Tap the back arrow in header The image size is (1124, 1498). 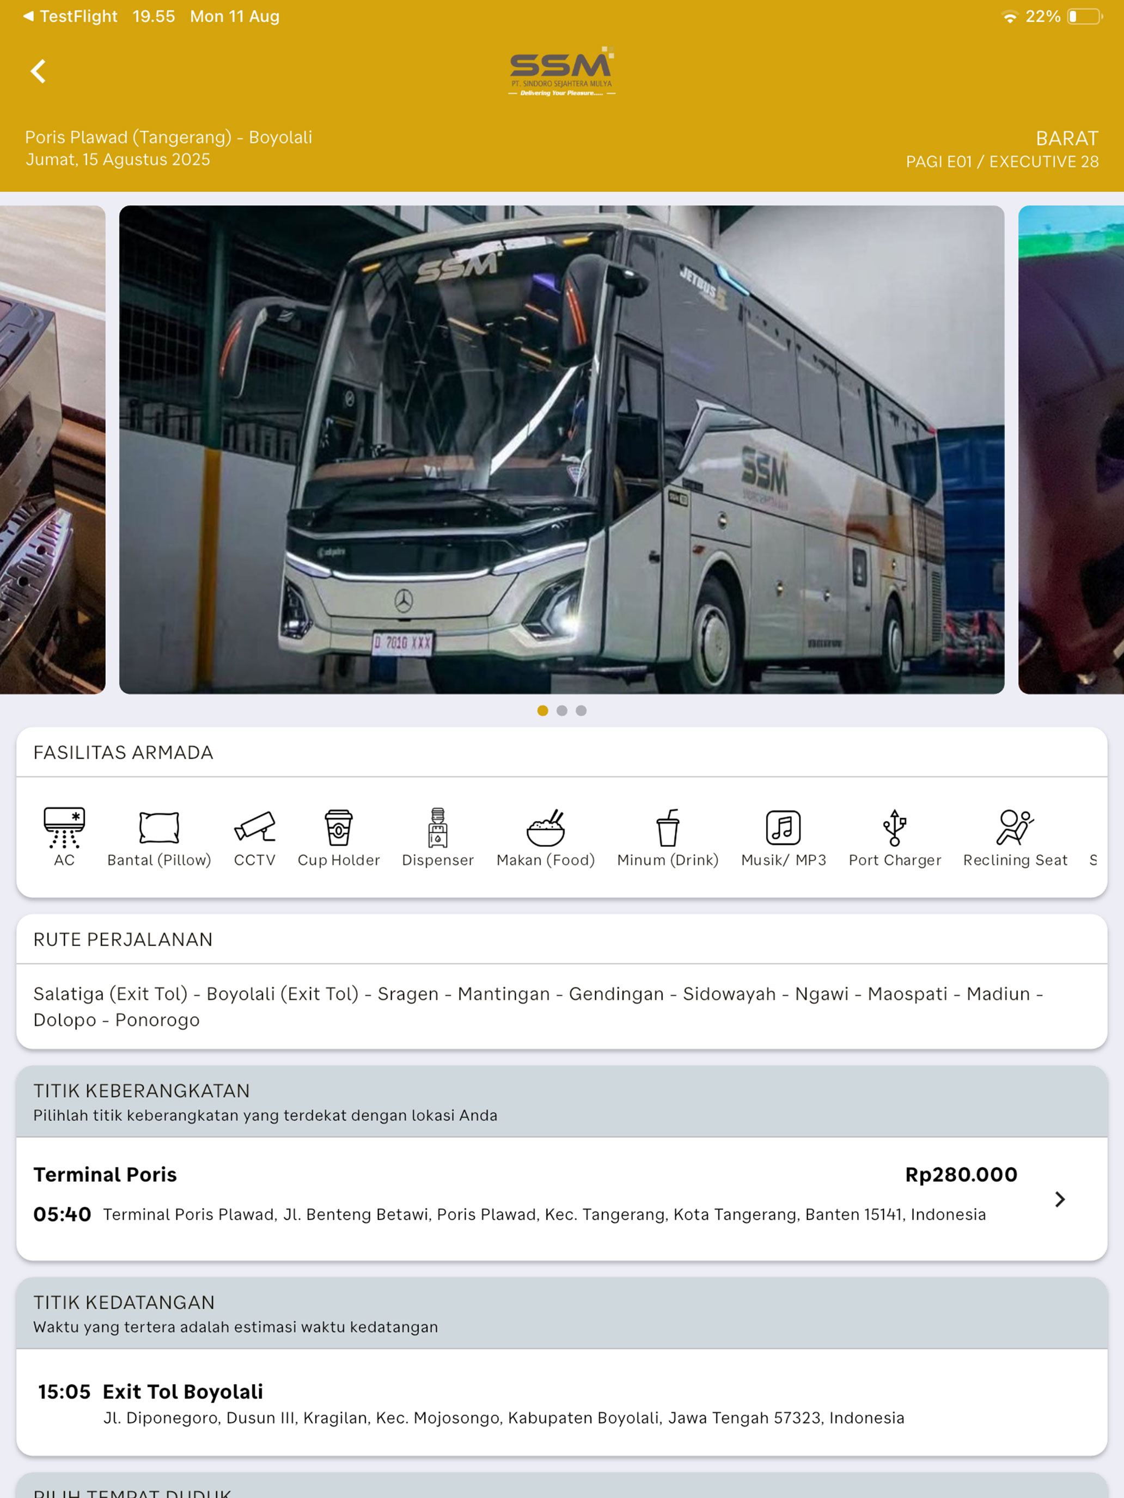pos(38,71)
